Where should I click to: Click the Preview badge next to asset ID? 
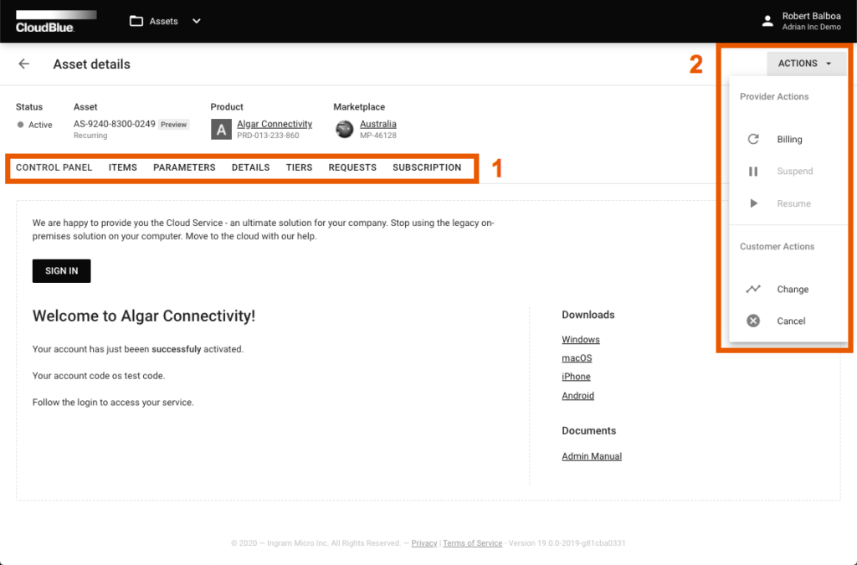tap(174, 125)
